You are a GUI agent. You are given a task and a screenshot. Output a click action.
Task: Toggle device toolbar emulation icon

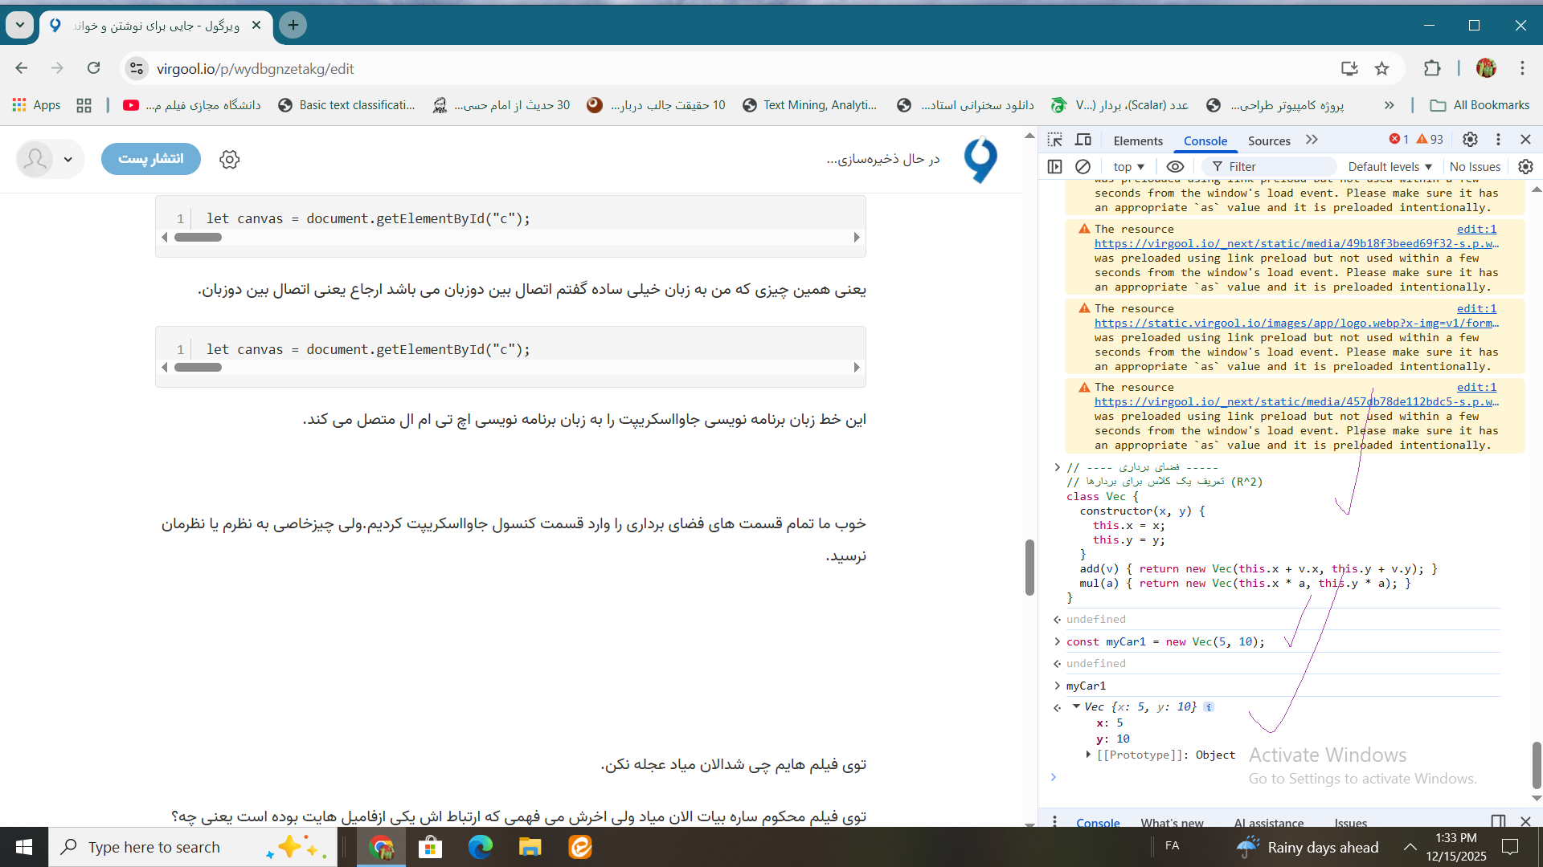pos(1083,140)
